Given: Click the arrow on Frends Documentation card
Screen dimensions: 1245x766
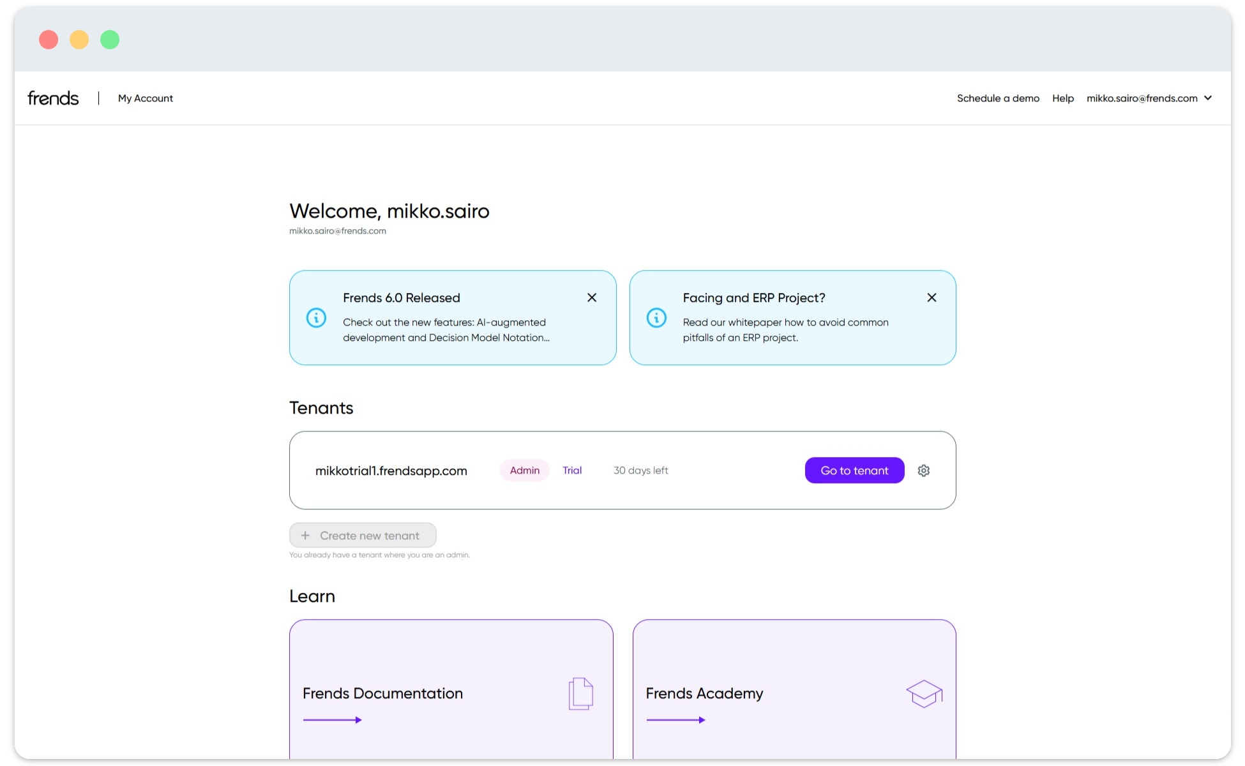Looking at the screenshot, I should point(333,719).
